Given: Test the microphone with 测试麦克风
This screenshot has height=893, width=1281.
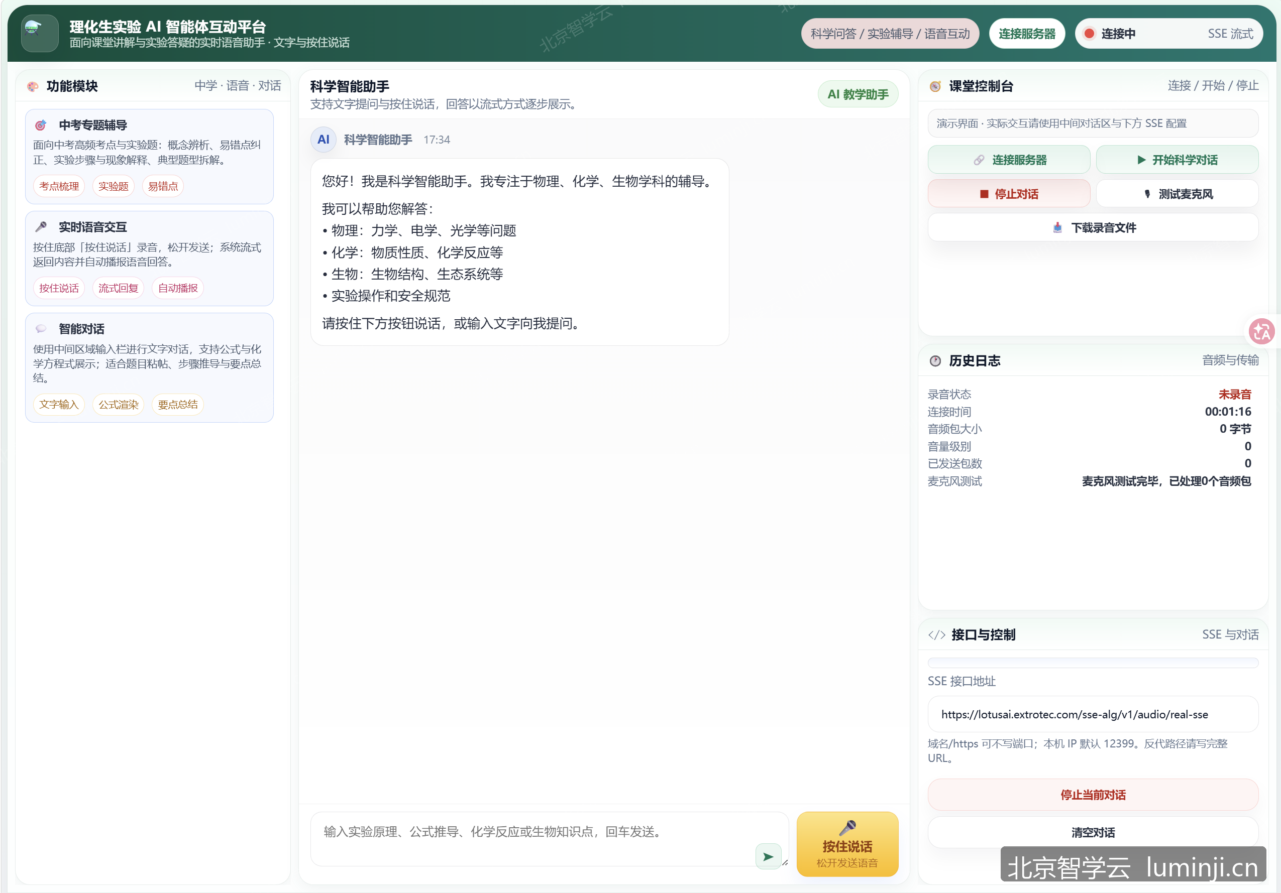Looking at the screenshot, I should [1177, 194].
